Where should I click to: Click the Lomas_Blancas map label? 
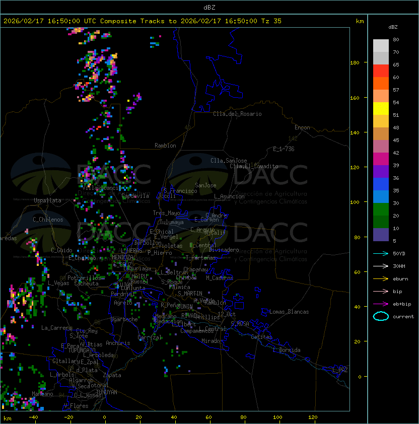(x=289, y=312)
